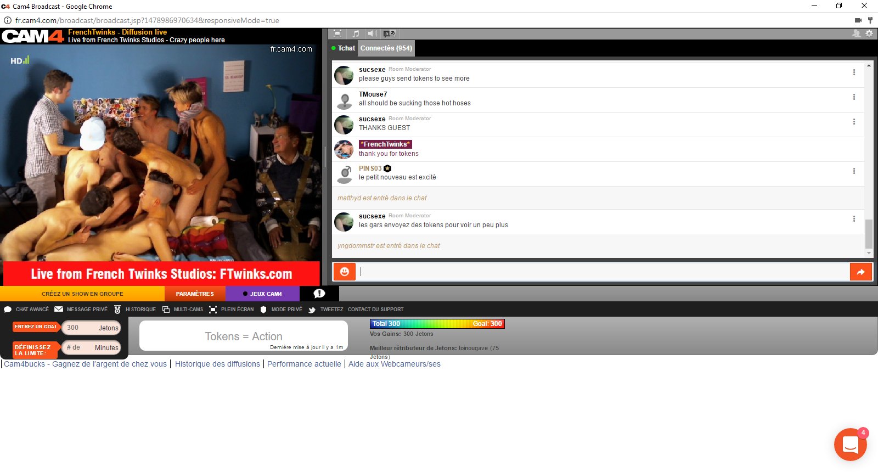Open the Jeux Cam4 tab
The height and width of the screenshot is (472, 878).
(262, 294)
